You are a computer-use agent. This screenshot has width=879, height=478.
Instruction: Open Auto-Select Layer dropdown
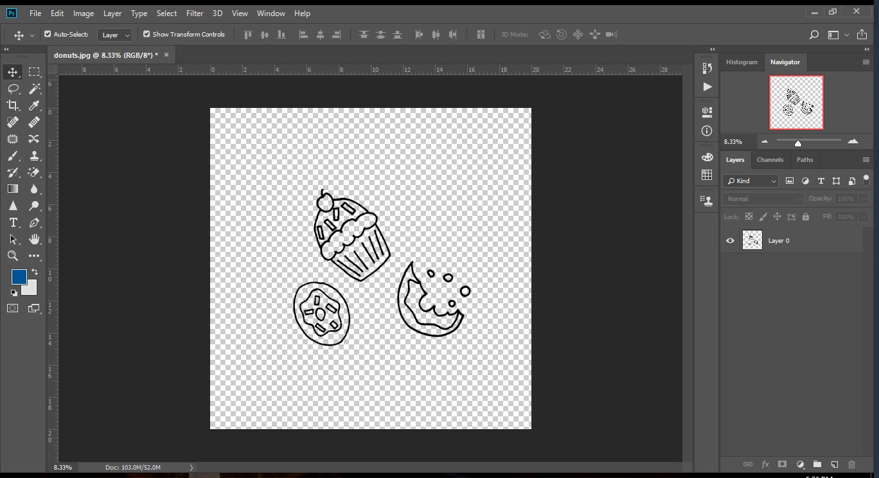click(115, 35)
